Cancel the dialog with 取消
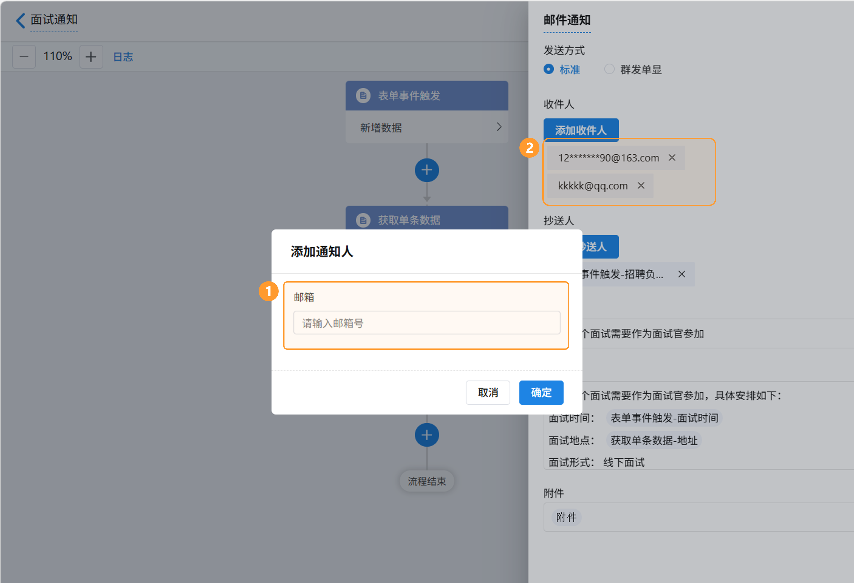The width and height of the screenshot is (854, 583). pyautogui.click(x=488, y=392)
